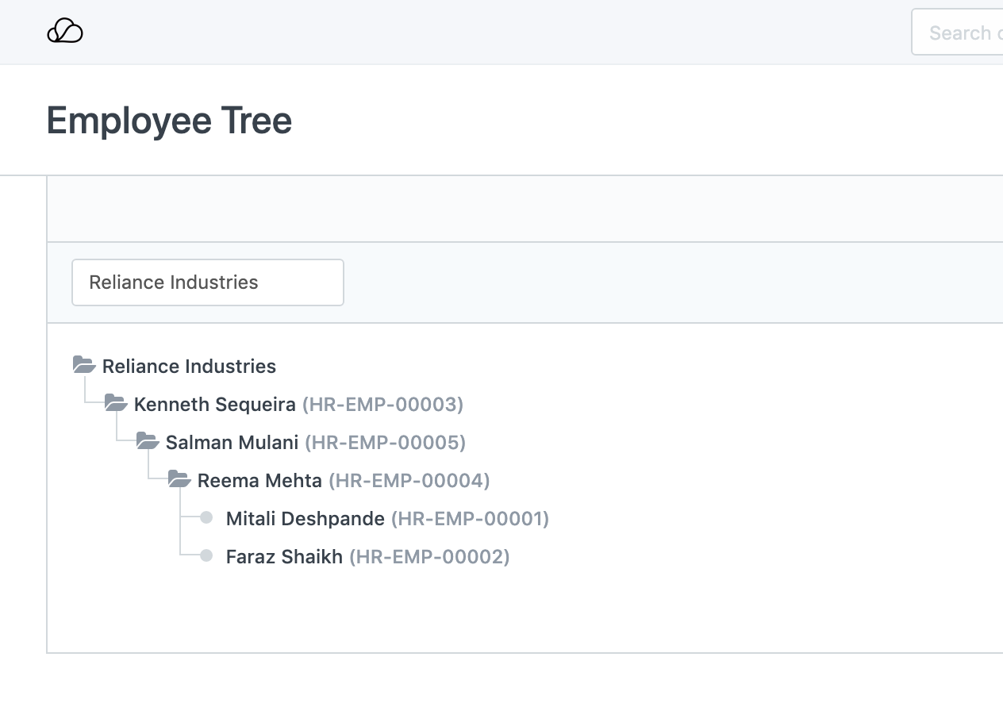
Task: Click the HR-EMP-00001 employee ID text
Action: (470, 519)
